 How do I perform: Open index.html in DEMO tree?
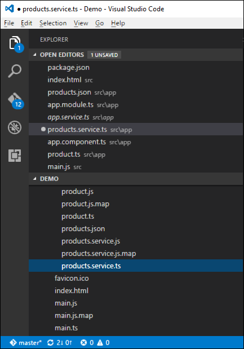(x=136, y=291)
